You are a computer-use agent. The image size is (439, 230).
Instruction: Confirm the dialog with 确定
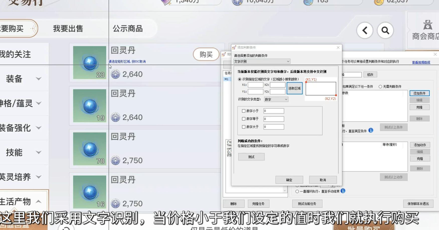point(289,180)
